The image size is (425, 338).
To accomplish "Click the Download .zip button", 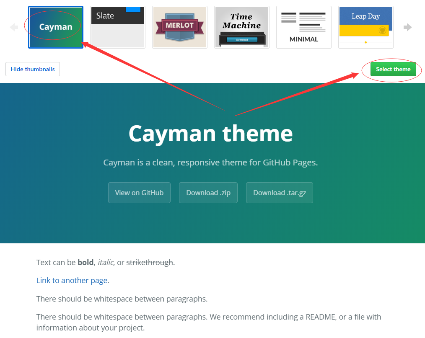I will point(208,193).
